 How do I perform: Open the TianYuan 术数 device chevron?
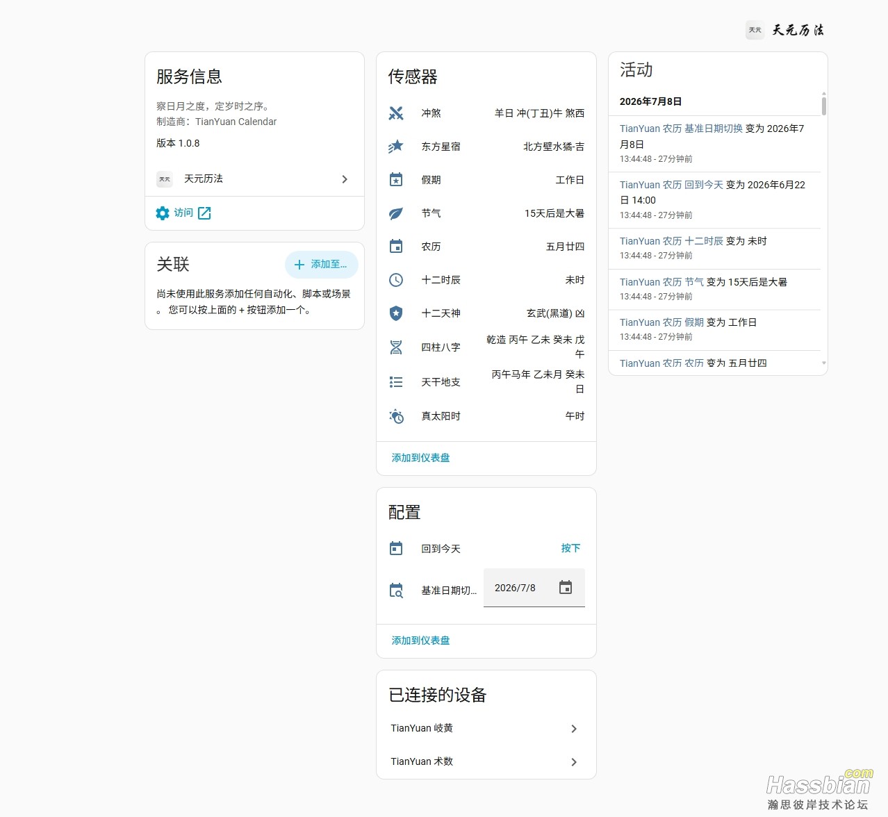pos(574,762)
